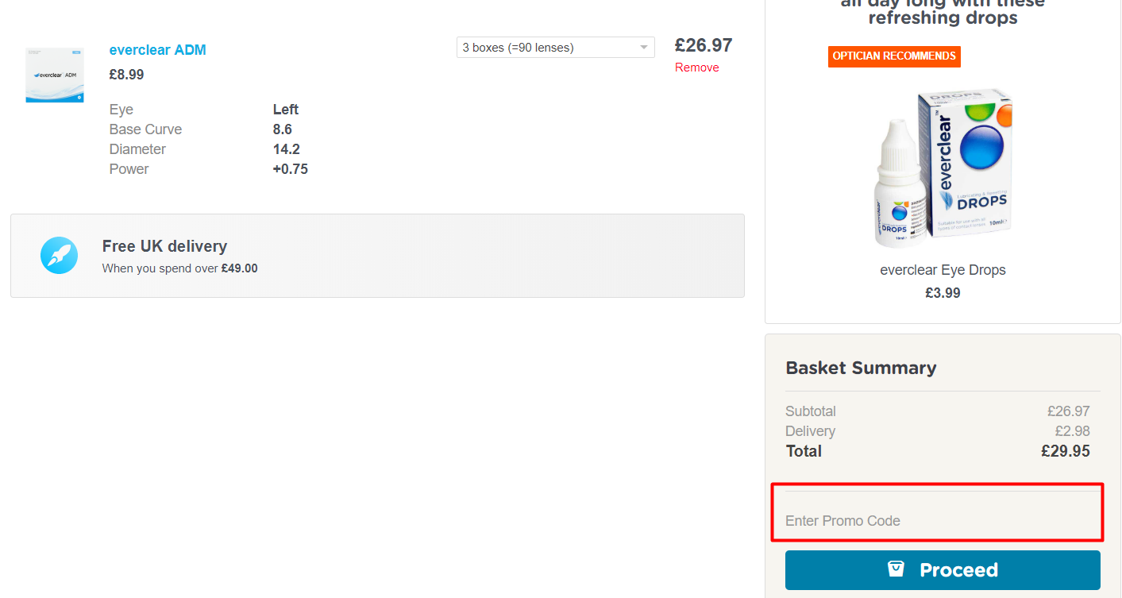Viewport: 1122px width, 598px height.
Task: Open the everclear ADM product link
Action: [157, 50]
